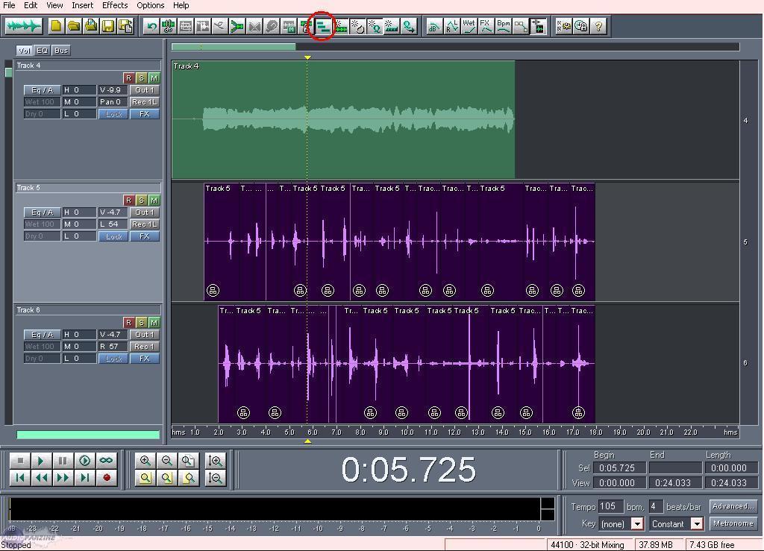Click the Rewind transport button
764x551 pixels.
(x=42, y=477)
